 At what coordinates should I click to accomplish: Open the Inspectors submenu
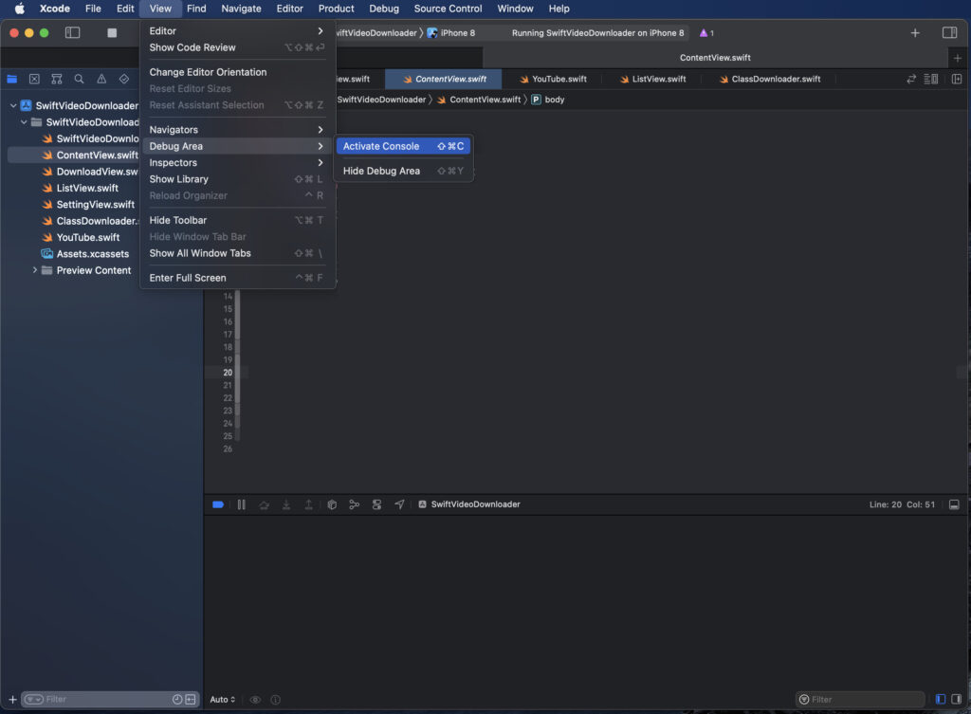point(236,162)
